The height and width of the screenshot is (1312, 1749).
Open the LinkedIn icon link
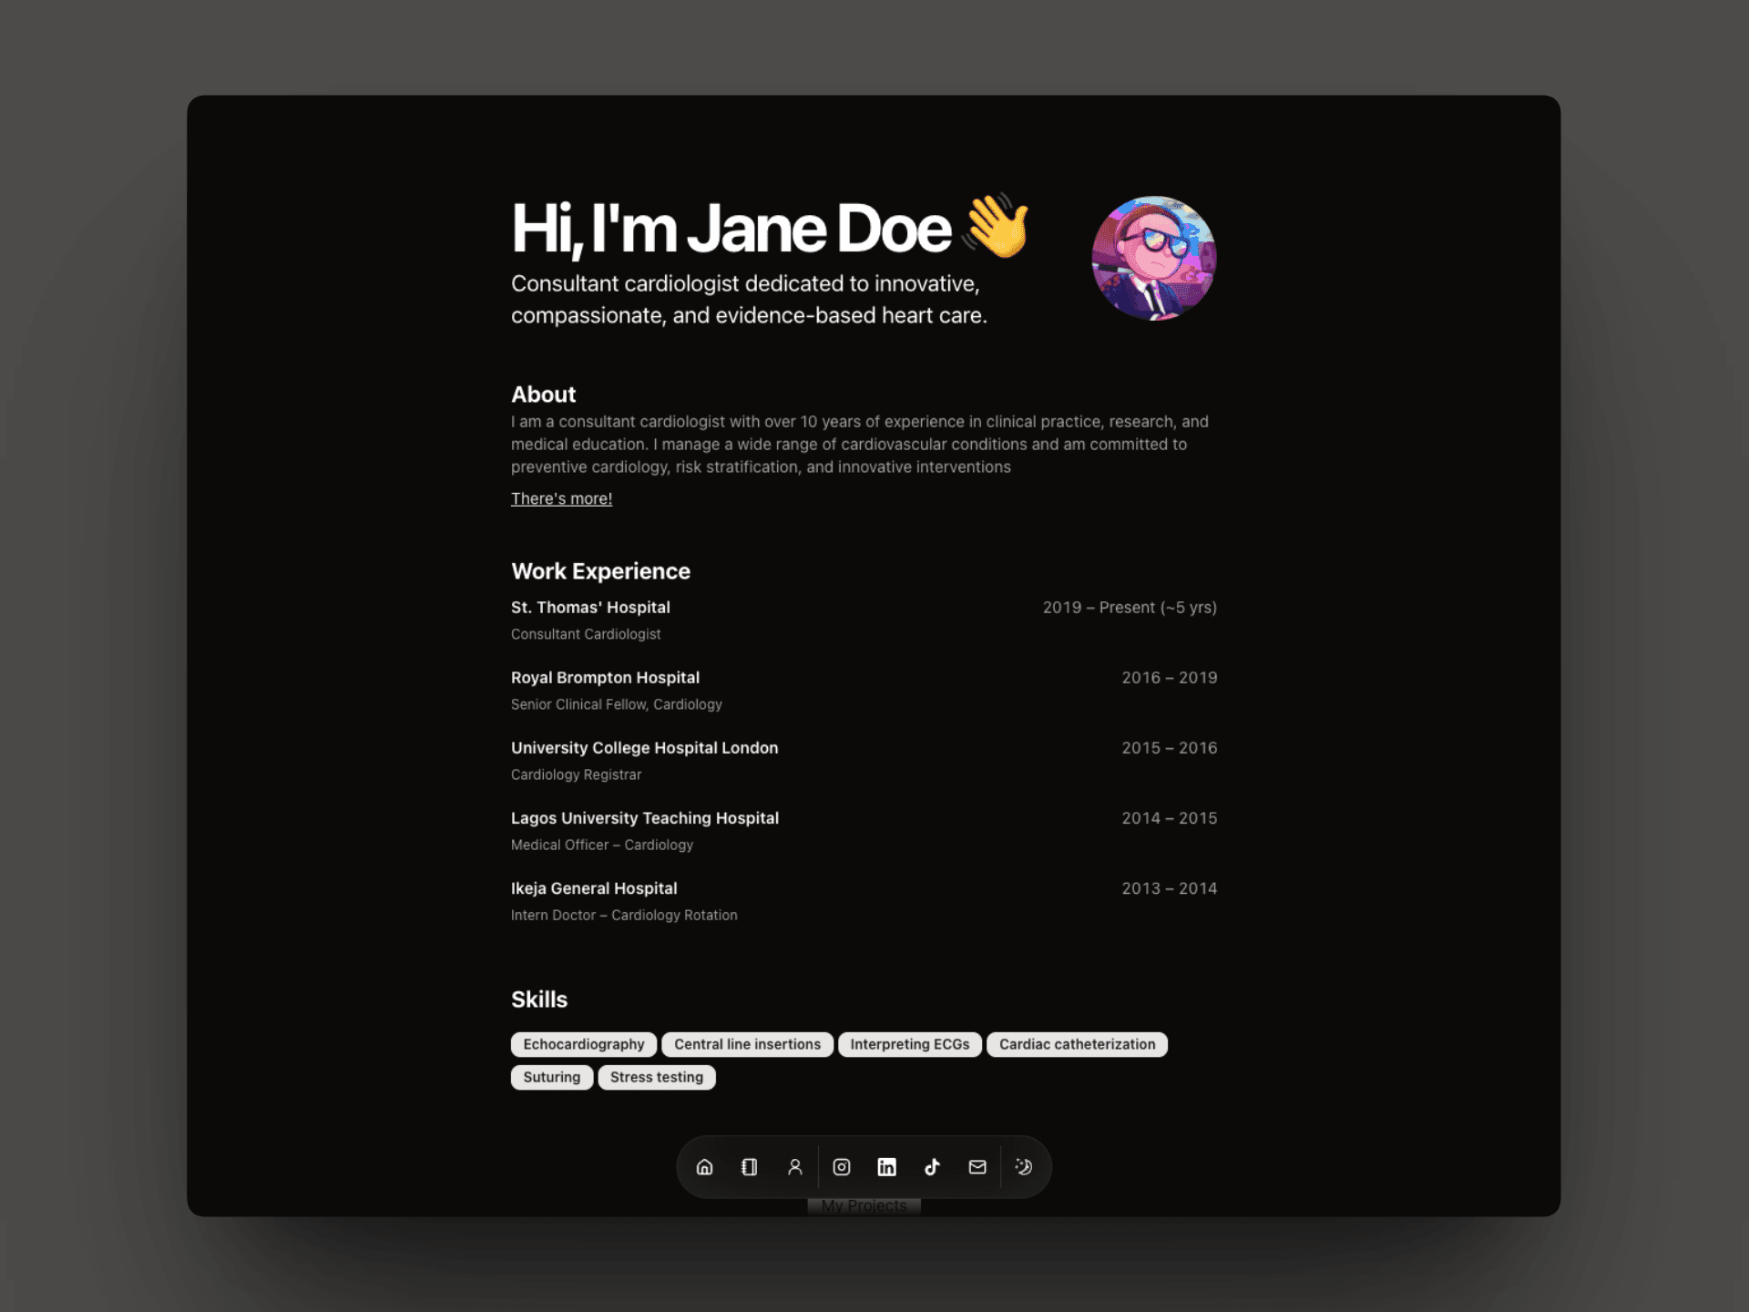coord(886,1167)
